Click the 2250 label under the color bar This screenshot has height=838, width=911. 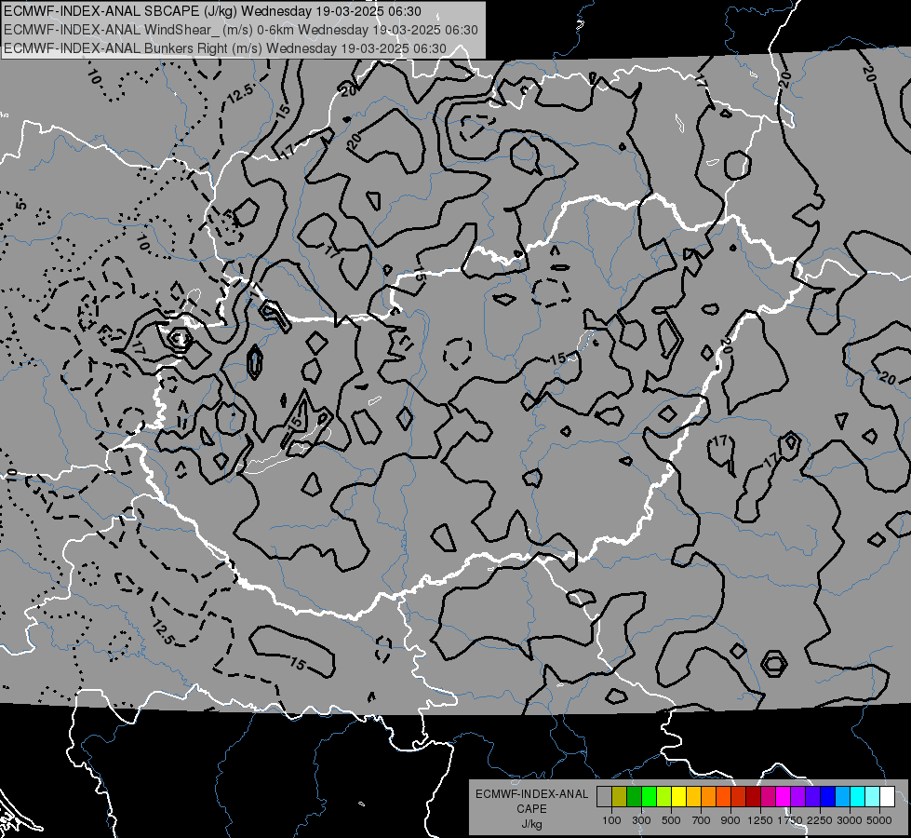[x=820, y=820]
